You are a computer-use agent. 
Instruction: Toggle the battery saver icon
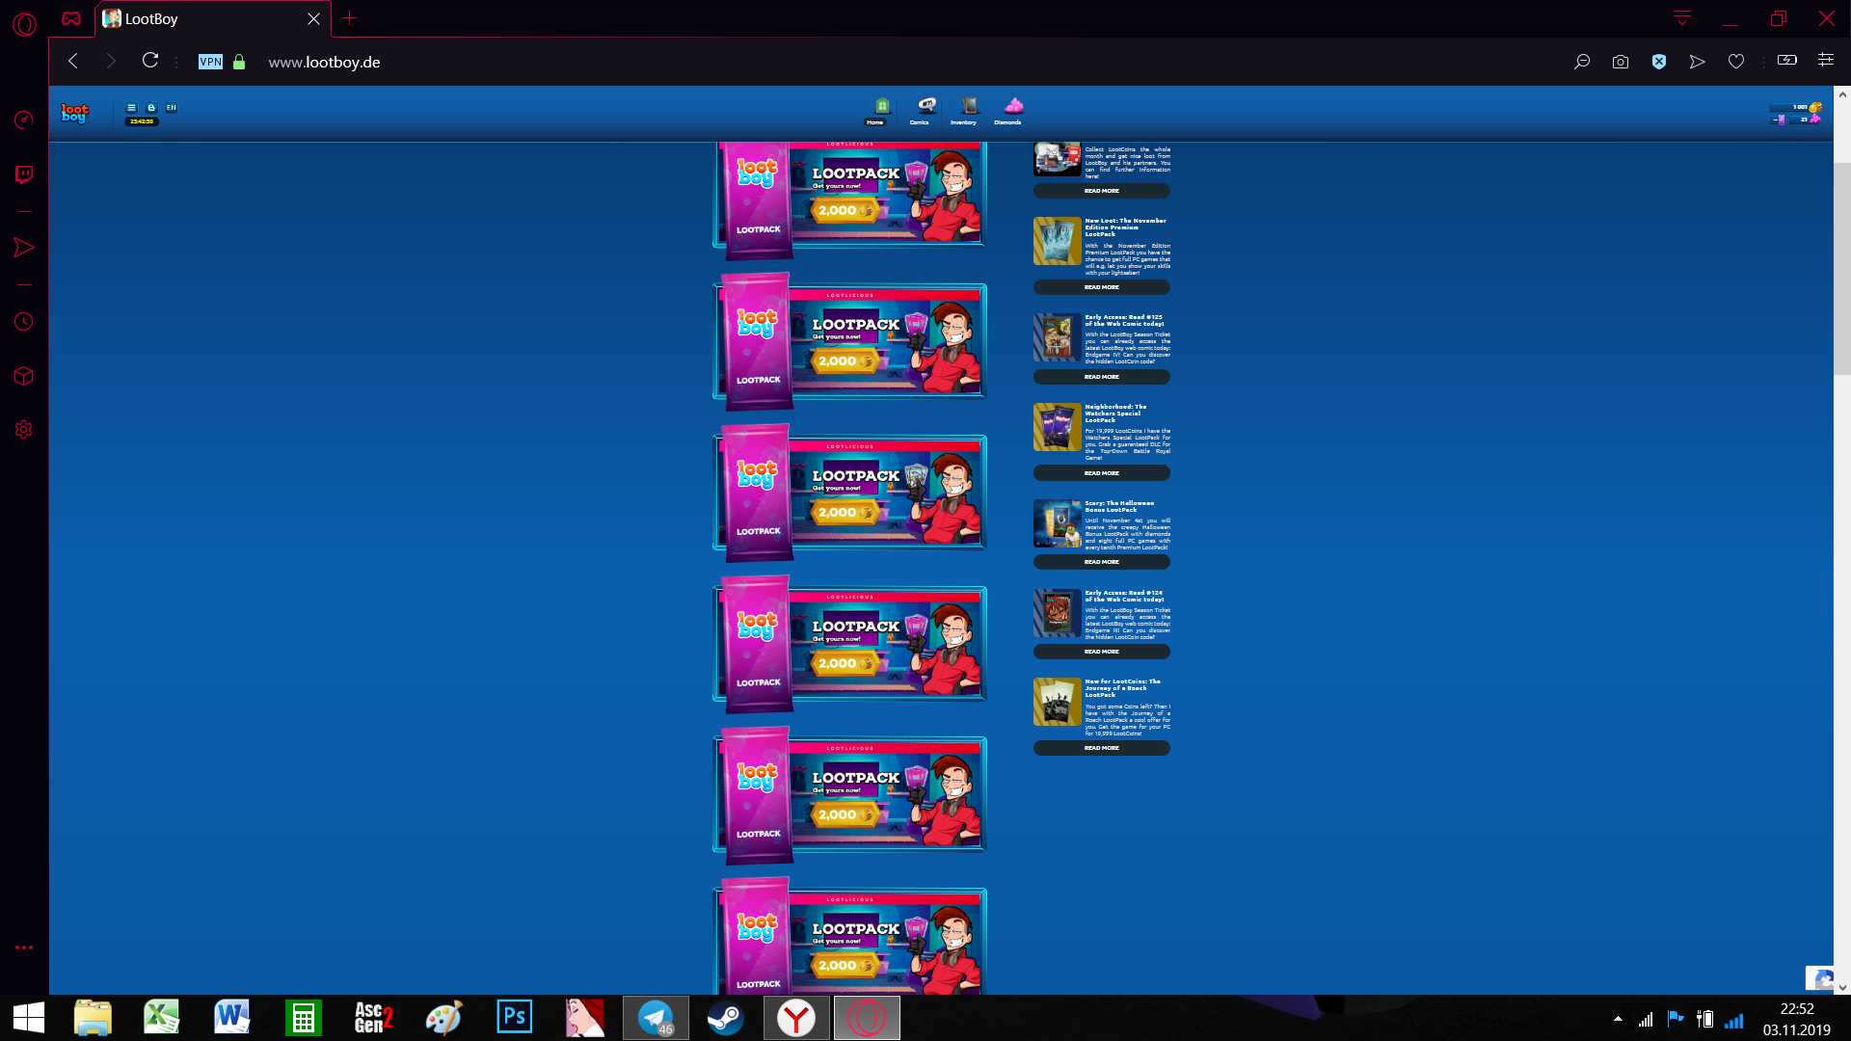point(1787,60)
